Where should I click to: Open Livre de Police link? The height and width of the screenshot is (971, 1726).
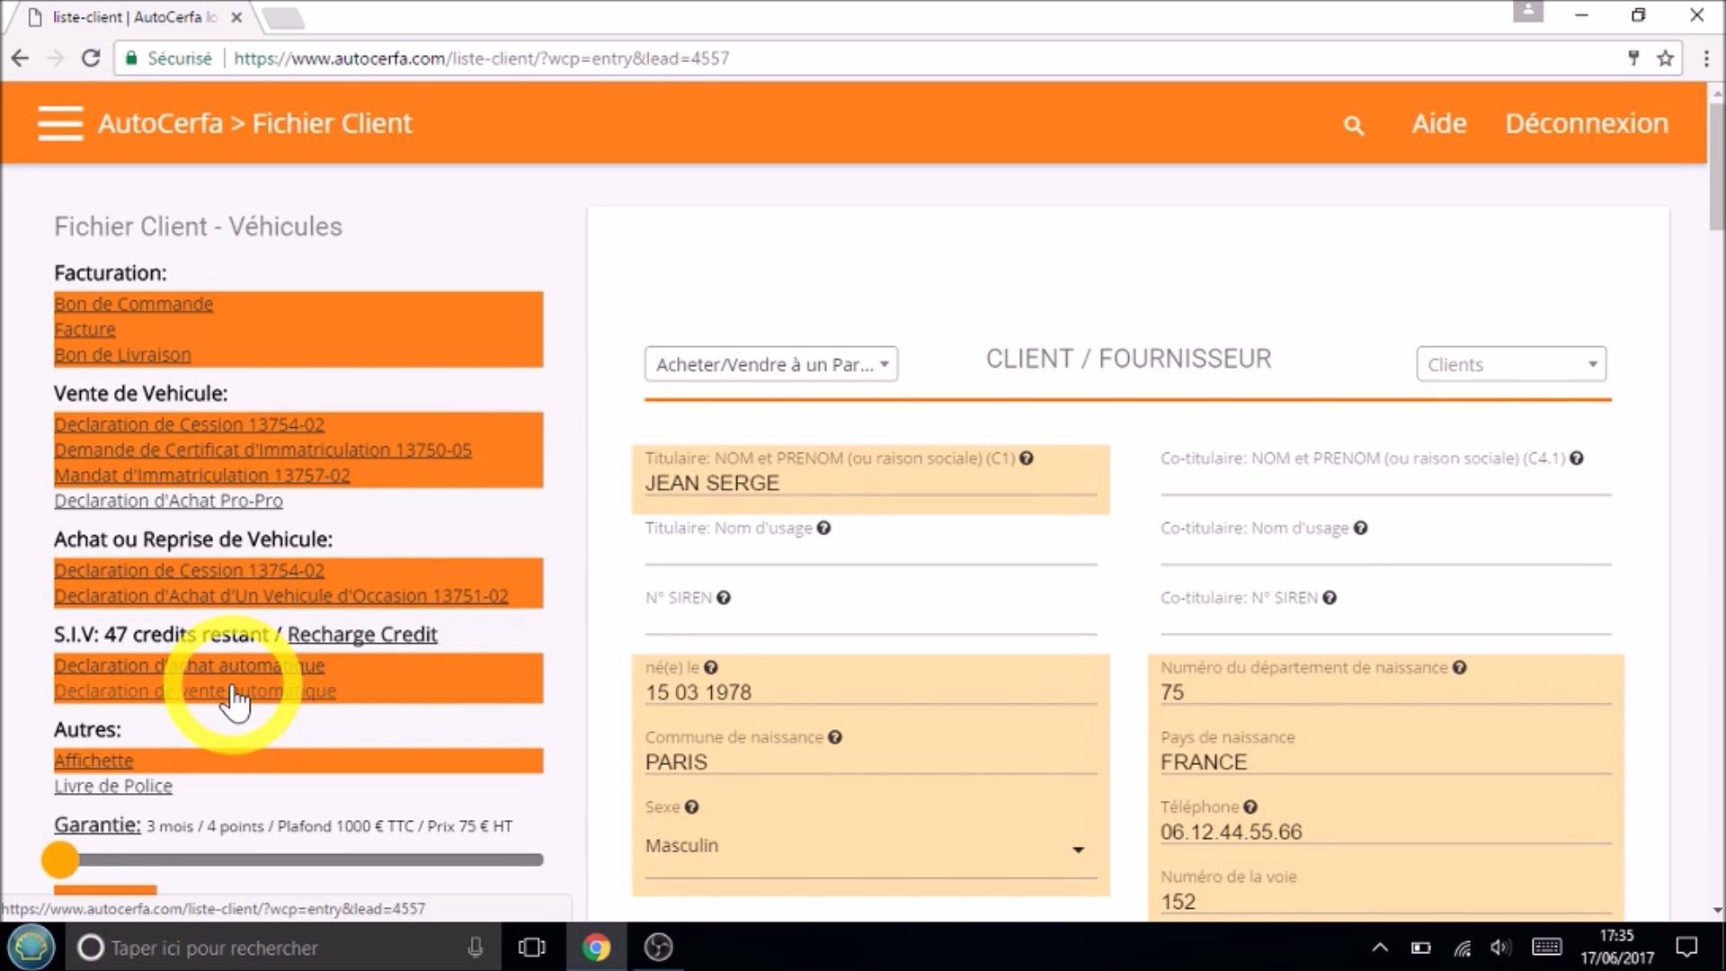click(x=113, y=786)
